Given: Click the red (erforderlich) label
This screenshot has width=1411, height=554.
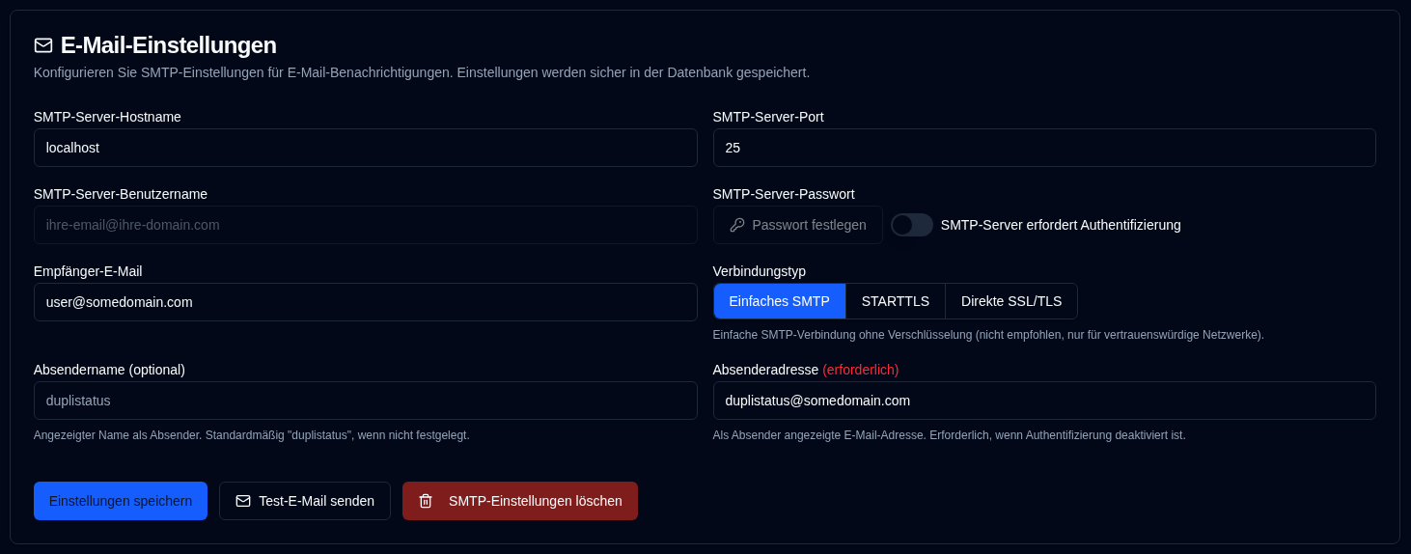Looking at the screenshot, I should [x=861, y=370].
